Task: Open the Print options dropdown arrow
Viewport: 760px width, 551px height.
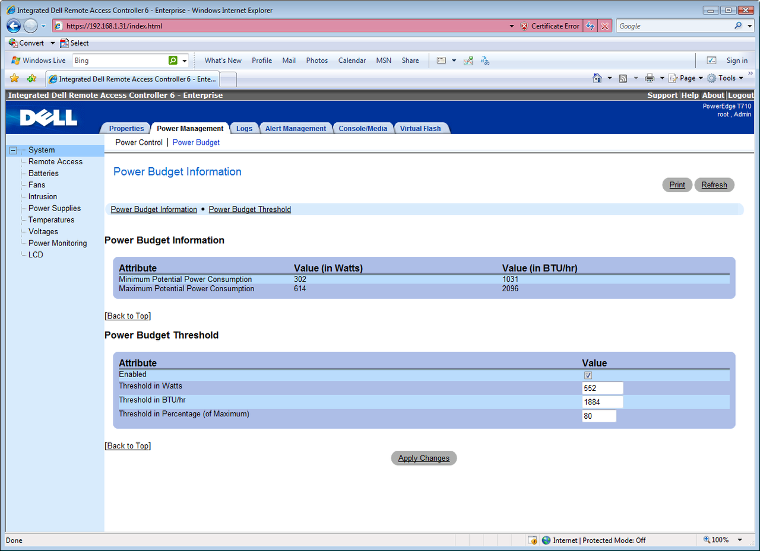Action: tap(662, 78)
